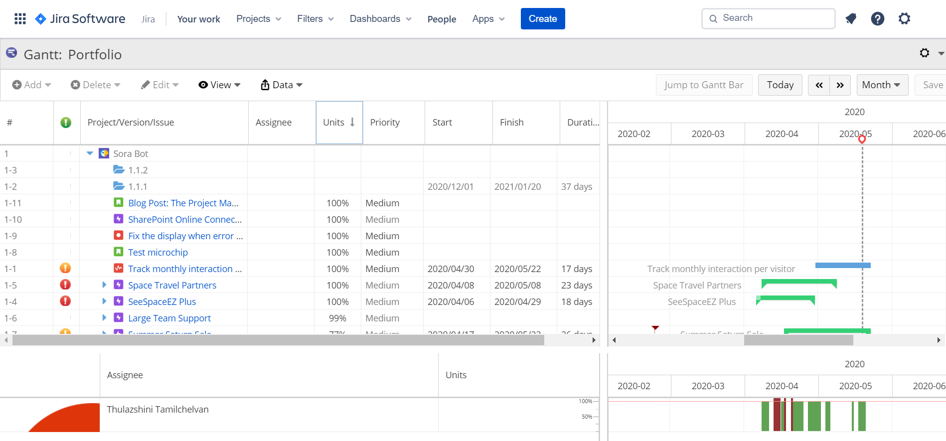The width and height of the screenshot is (946, 441).
Task: Click the Sora Bot project icon
Action: 104,153
